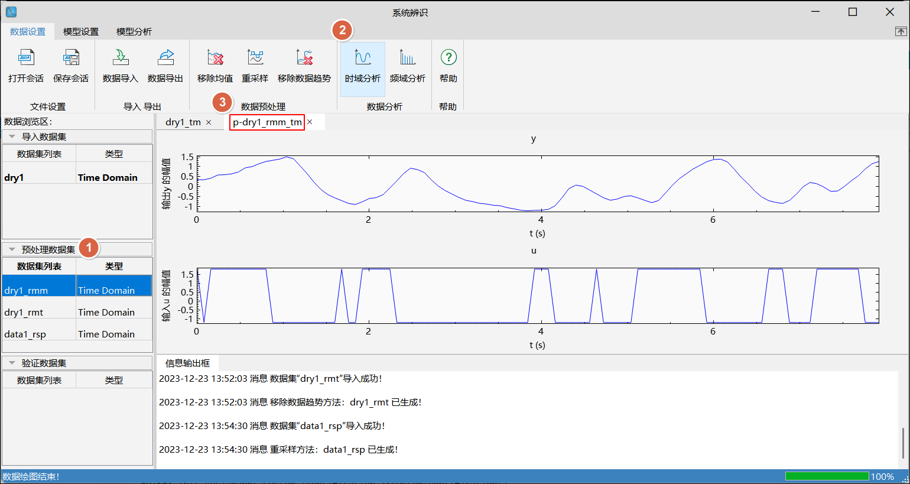Select dry1_rmt in preprocessed dataset list
The height and width of the screenshot is (484, 910).
24,312
